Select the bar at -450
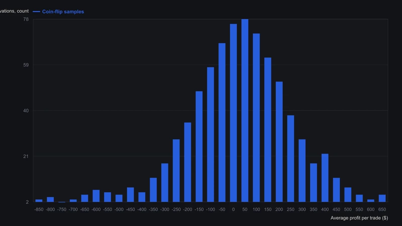Image resolution: width=402 pixels, height=226 pixels. click(130, 195)
